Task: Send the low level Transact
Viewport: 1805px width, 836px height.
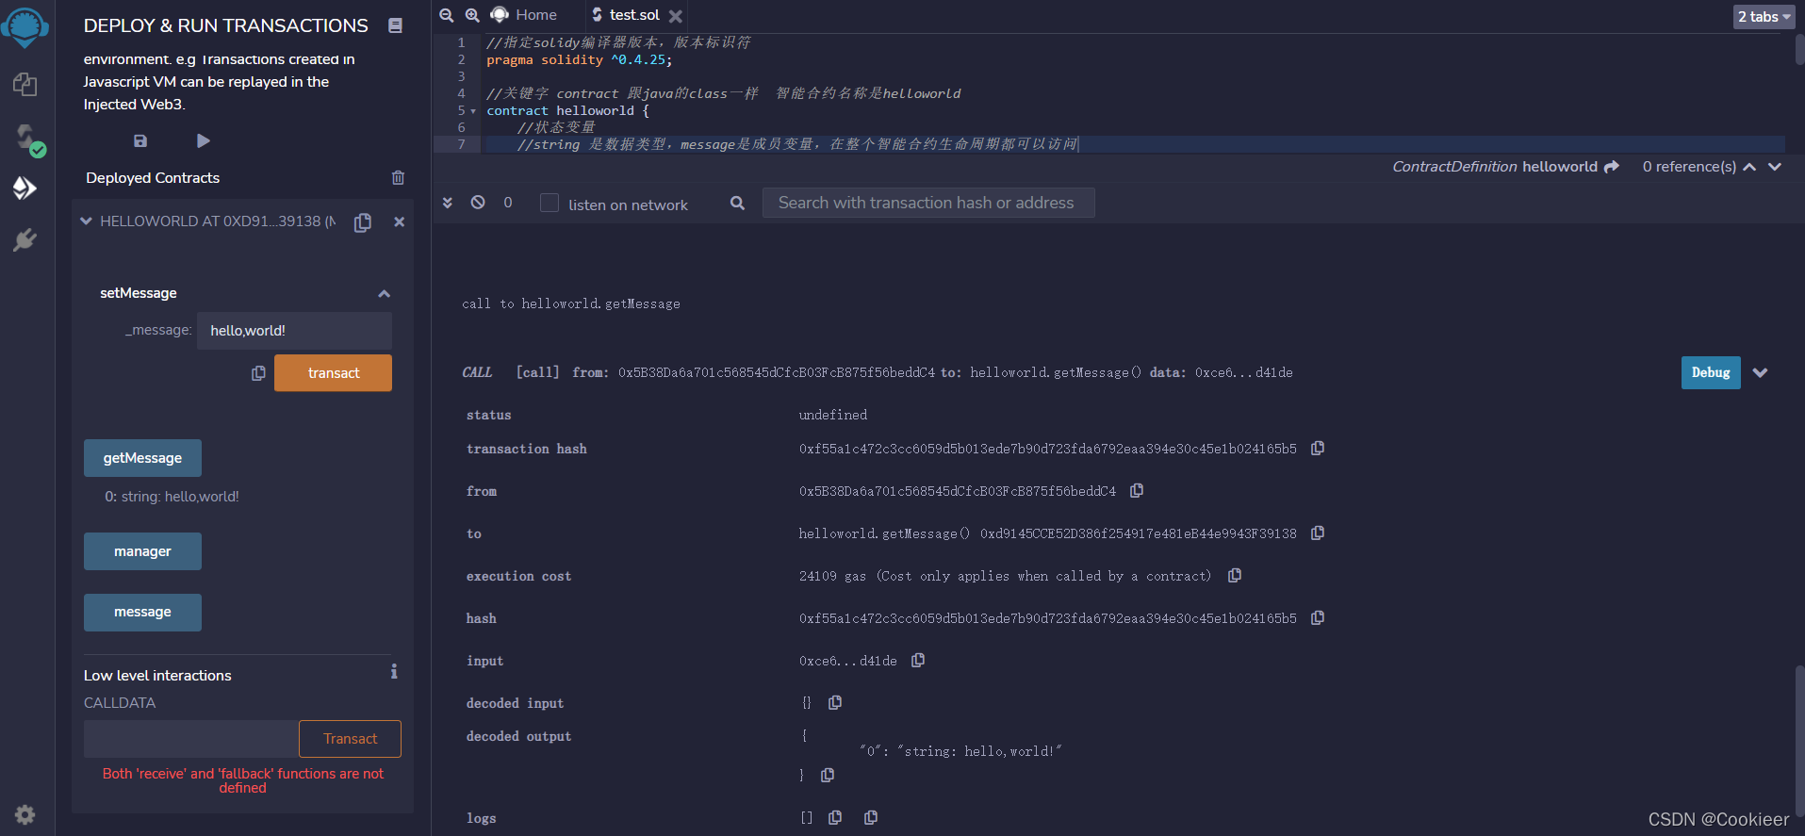Action: point(350,739)
